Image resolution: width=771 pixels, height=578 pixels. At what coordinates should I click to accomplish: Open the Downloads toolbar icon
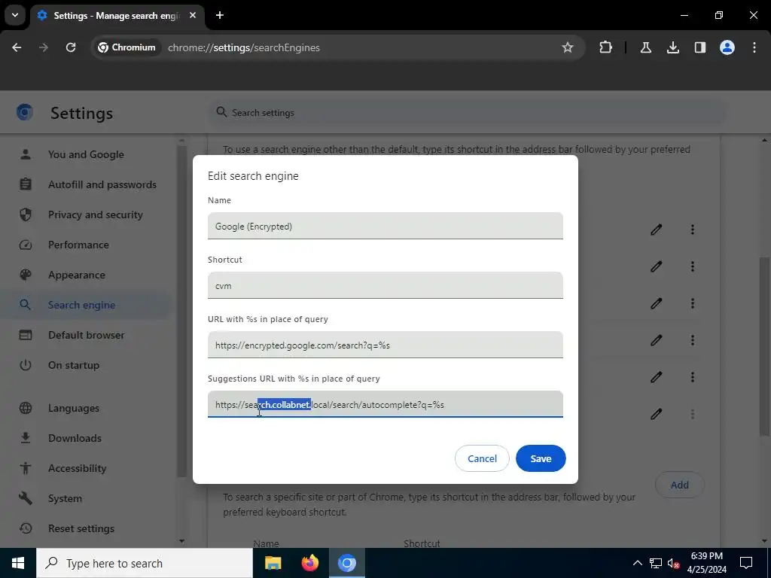(672, 47)
